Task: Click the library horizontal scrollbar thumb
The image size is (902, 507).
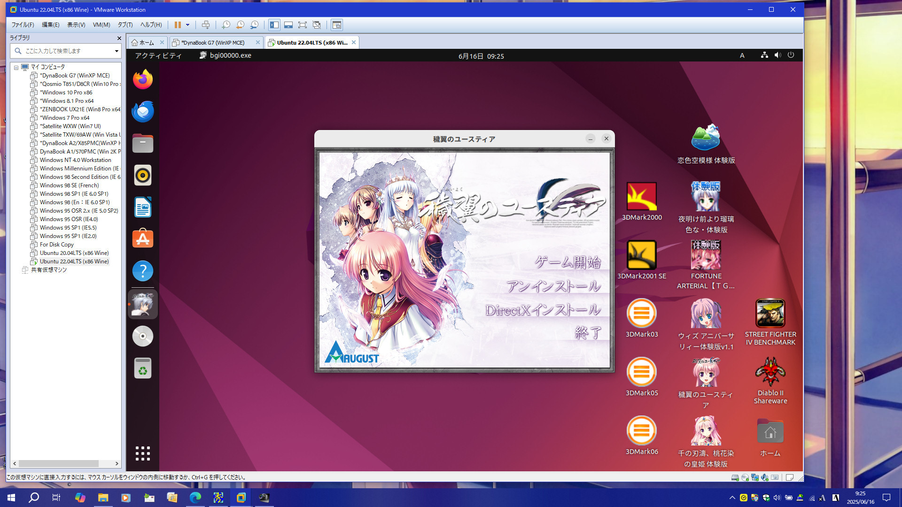Action: click(x=59, y=463)
